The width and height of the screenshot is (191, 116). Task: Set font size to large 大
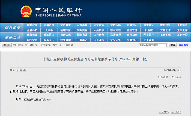[17, 70]
